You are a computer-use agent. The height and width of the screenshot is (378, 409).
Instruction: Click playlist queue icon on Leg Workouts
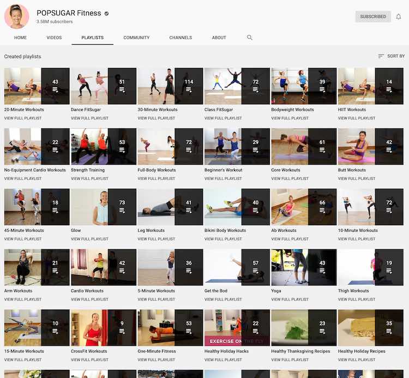point(189,211)
